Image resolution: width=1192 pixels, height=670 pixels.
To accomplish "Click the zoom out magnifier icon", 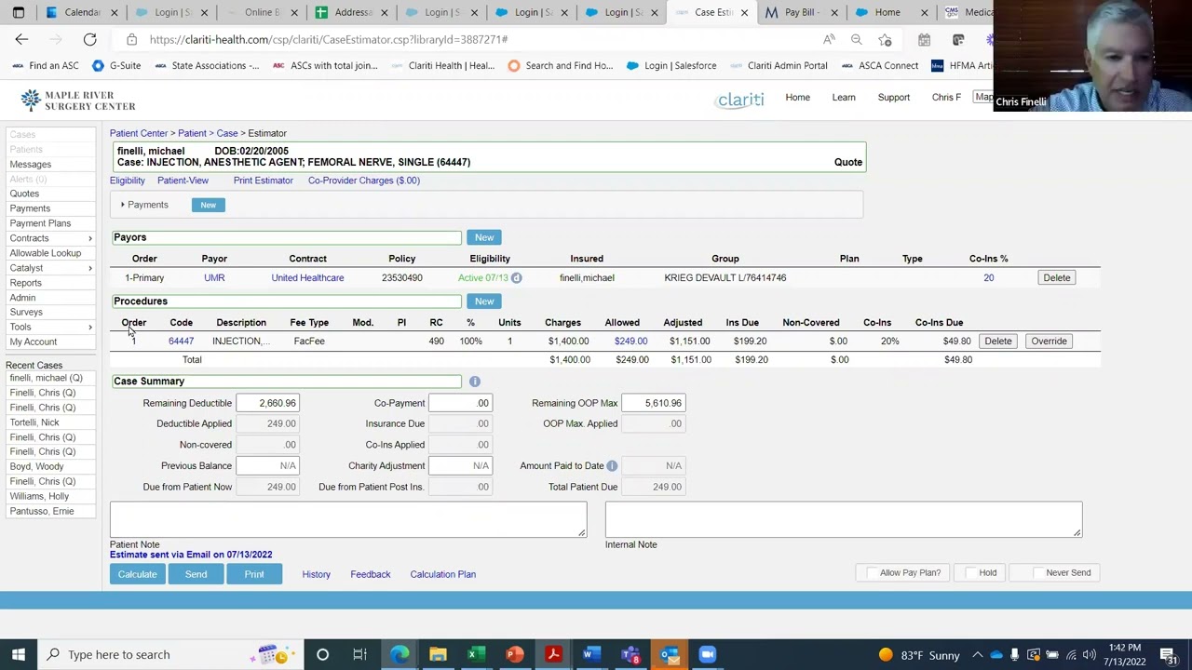I will point(856,39).
